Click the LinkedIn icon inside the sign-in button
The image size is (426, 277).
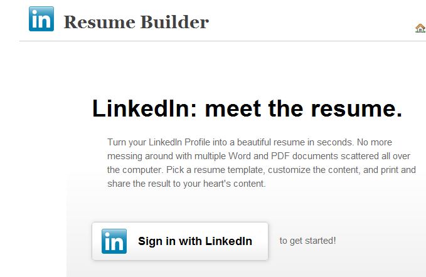(114, 241)
